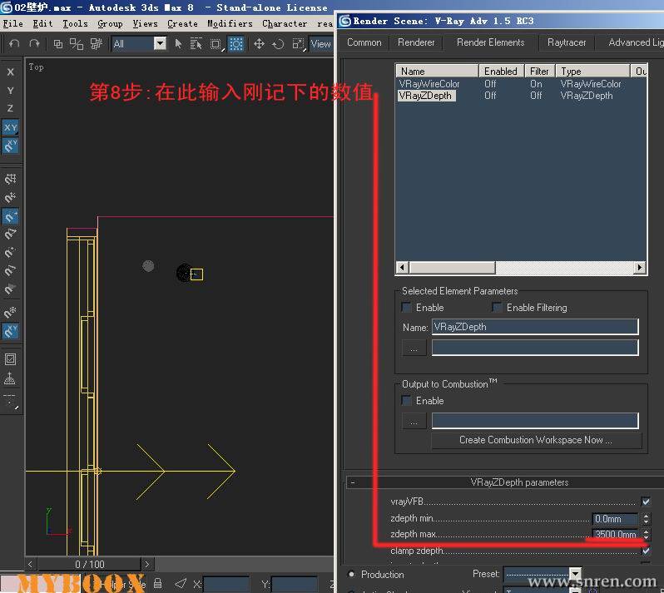Toggle Enable Filtering checkbox
This screenshot has height=593, width=664.
pyautogui.click(x=497, y=307)
